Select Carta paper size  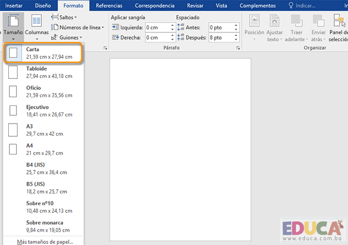point(43,53)
